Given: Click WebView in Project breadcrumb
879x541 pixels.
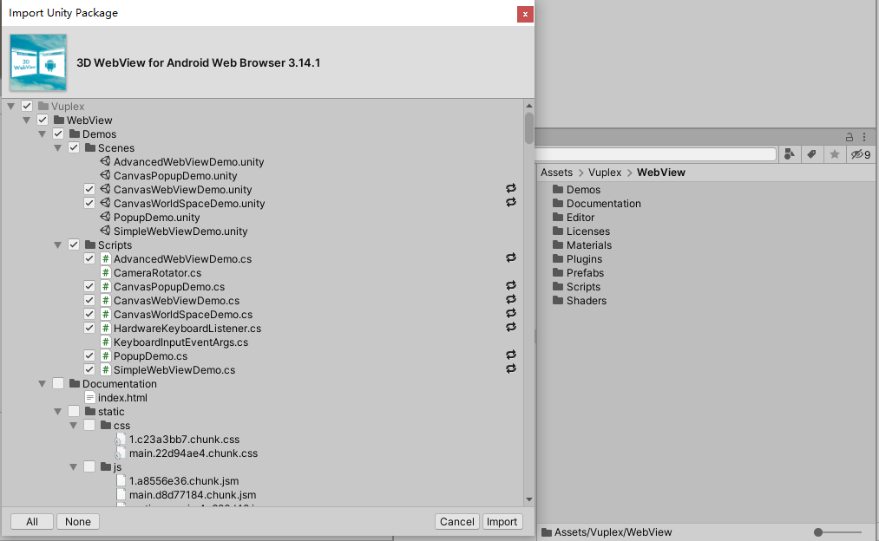Looking at the screenshot, I should (661, 173).
